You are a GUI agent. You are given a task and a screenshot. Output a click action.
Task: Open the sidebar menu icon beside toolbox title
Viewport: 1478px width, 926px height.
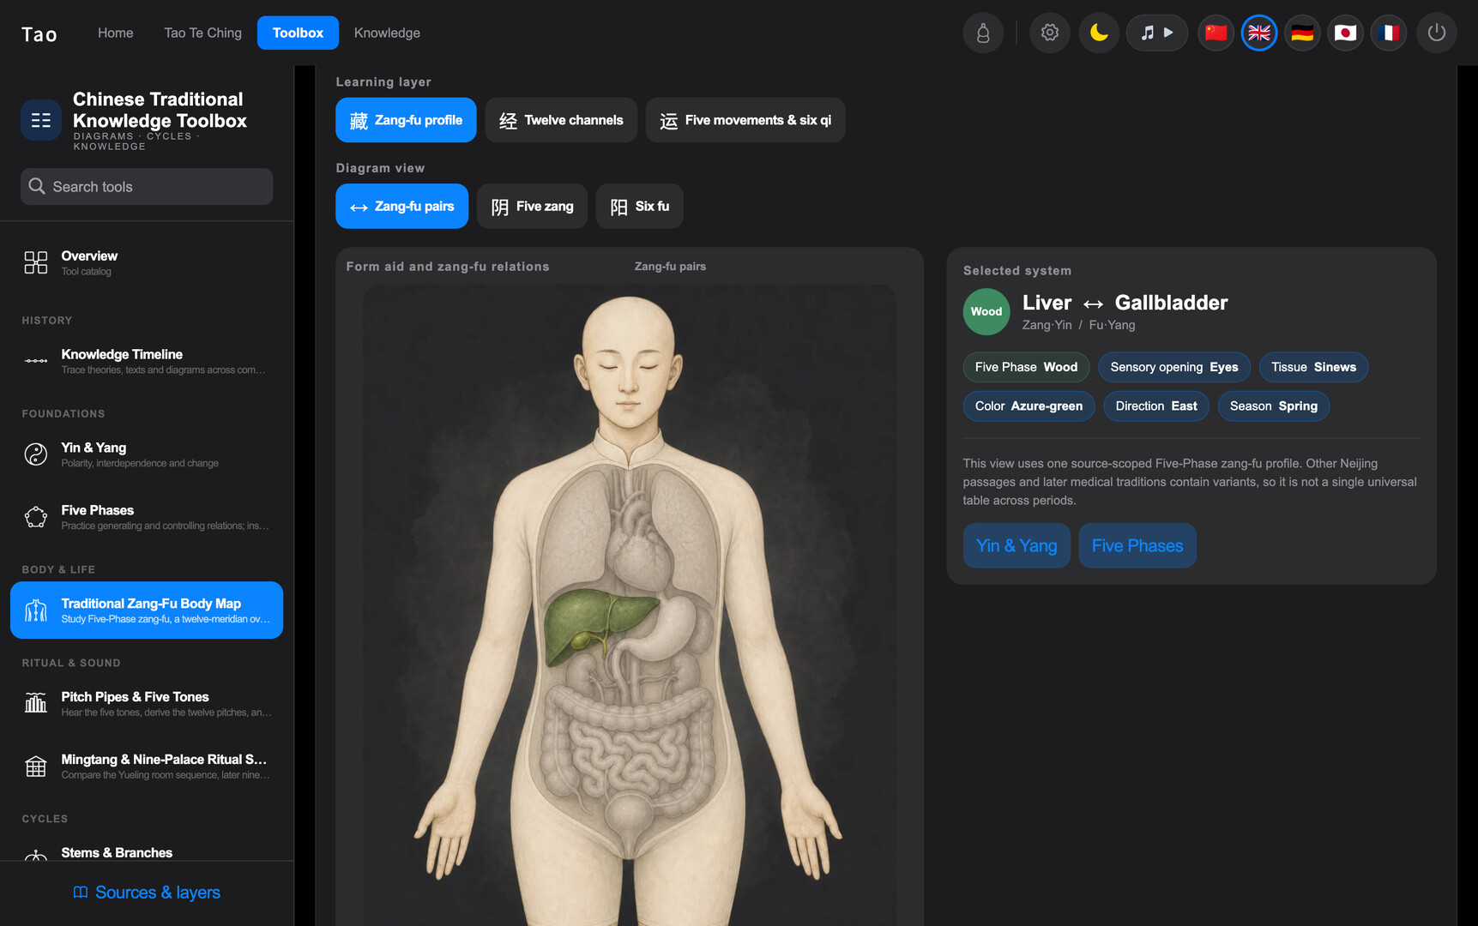pyautogui.click(x=41, y=120)
